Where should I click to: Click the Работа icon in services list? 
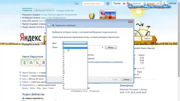point(20,82)
